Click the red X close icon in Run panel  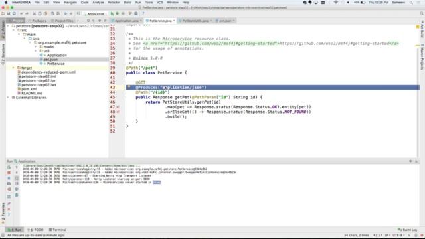[9, 209]
